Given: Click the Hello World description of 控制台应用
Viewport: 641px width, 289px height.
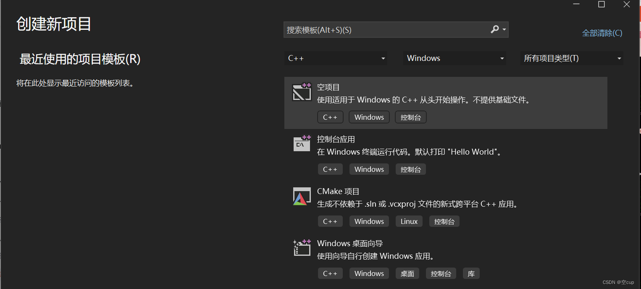Looking at the screenshot, I should (x=410, y=152).
